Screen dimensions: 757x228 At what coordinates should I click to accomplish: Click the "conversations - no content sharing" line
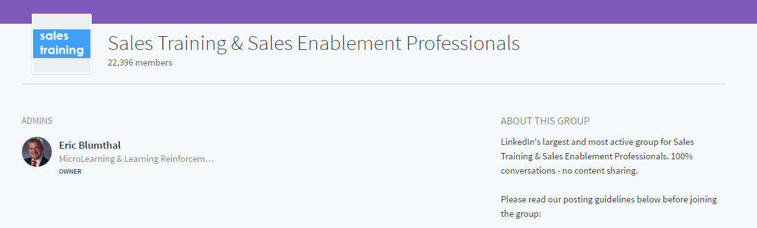(569, 171)
